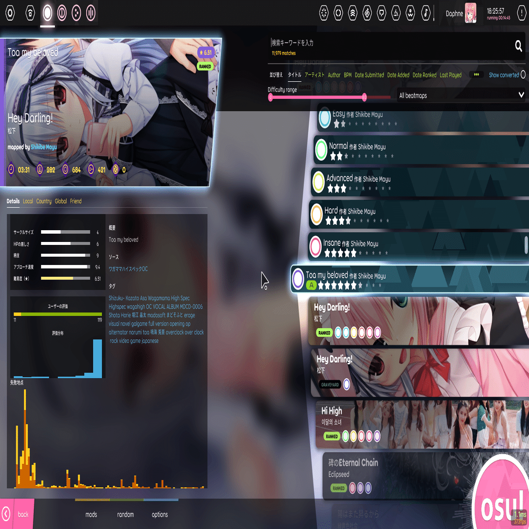This screenshot has width=529, height=529.
Task: Click the 'alternator' tag link
Action: pyautogui.click(x=118, y=332)
